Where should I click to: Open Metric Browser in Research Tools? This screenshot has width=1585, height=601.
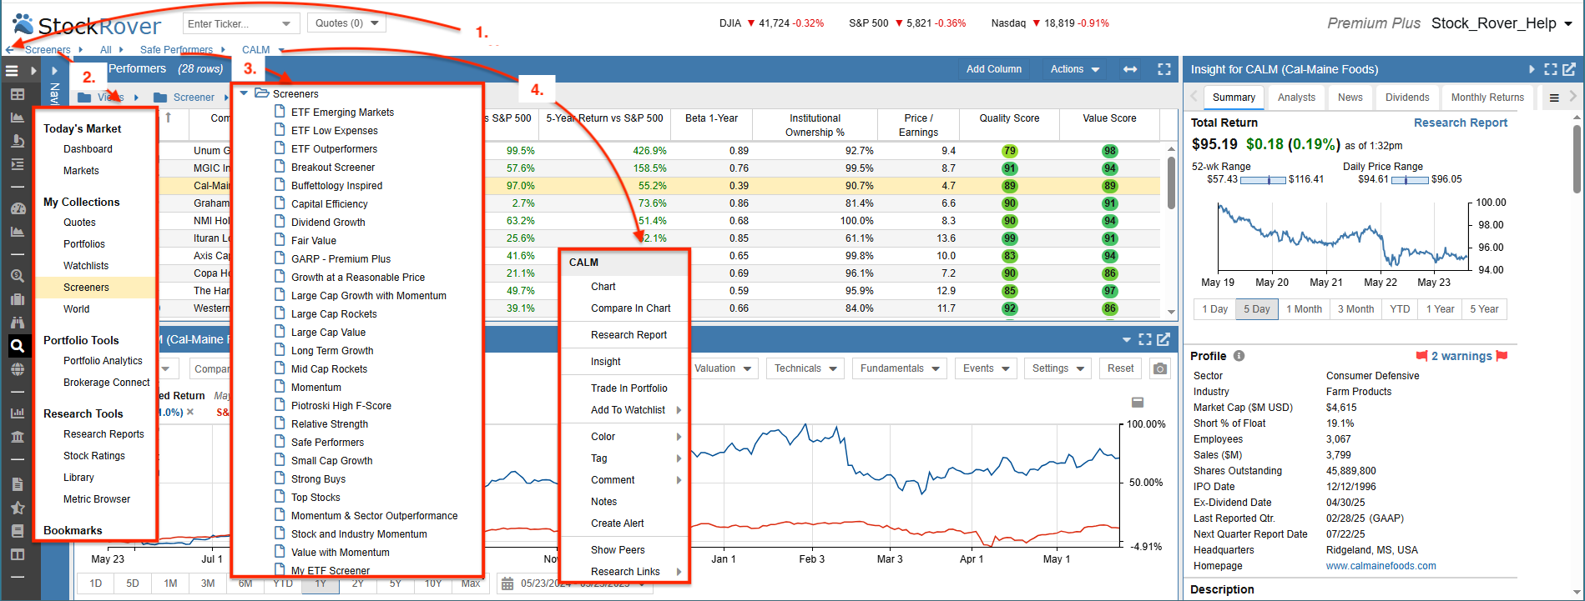97,499
